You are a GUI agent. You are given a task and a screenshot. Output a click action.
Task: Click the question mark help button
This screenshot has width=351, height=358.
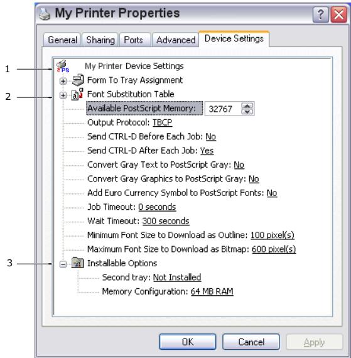pyautogui.click(x=321, y=14)
